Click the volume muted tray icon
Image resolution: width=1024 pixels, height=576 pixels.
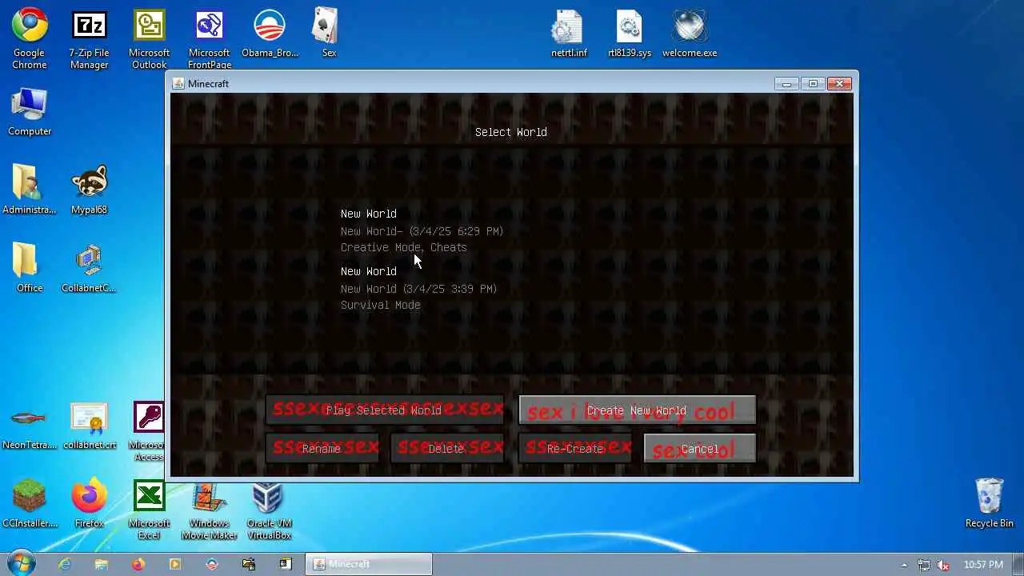[x=943, y=565]
